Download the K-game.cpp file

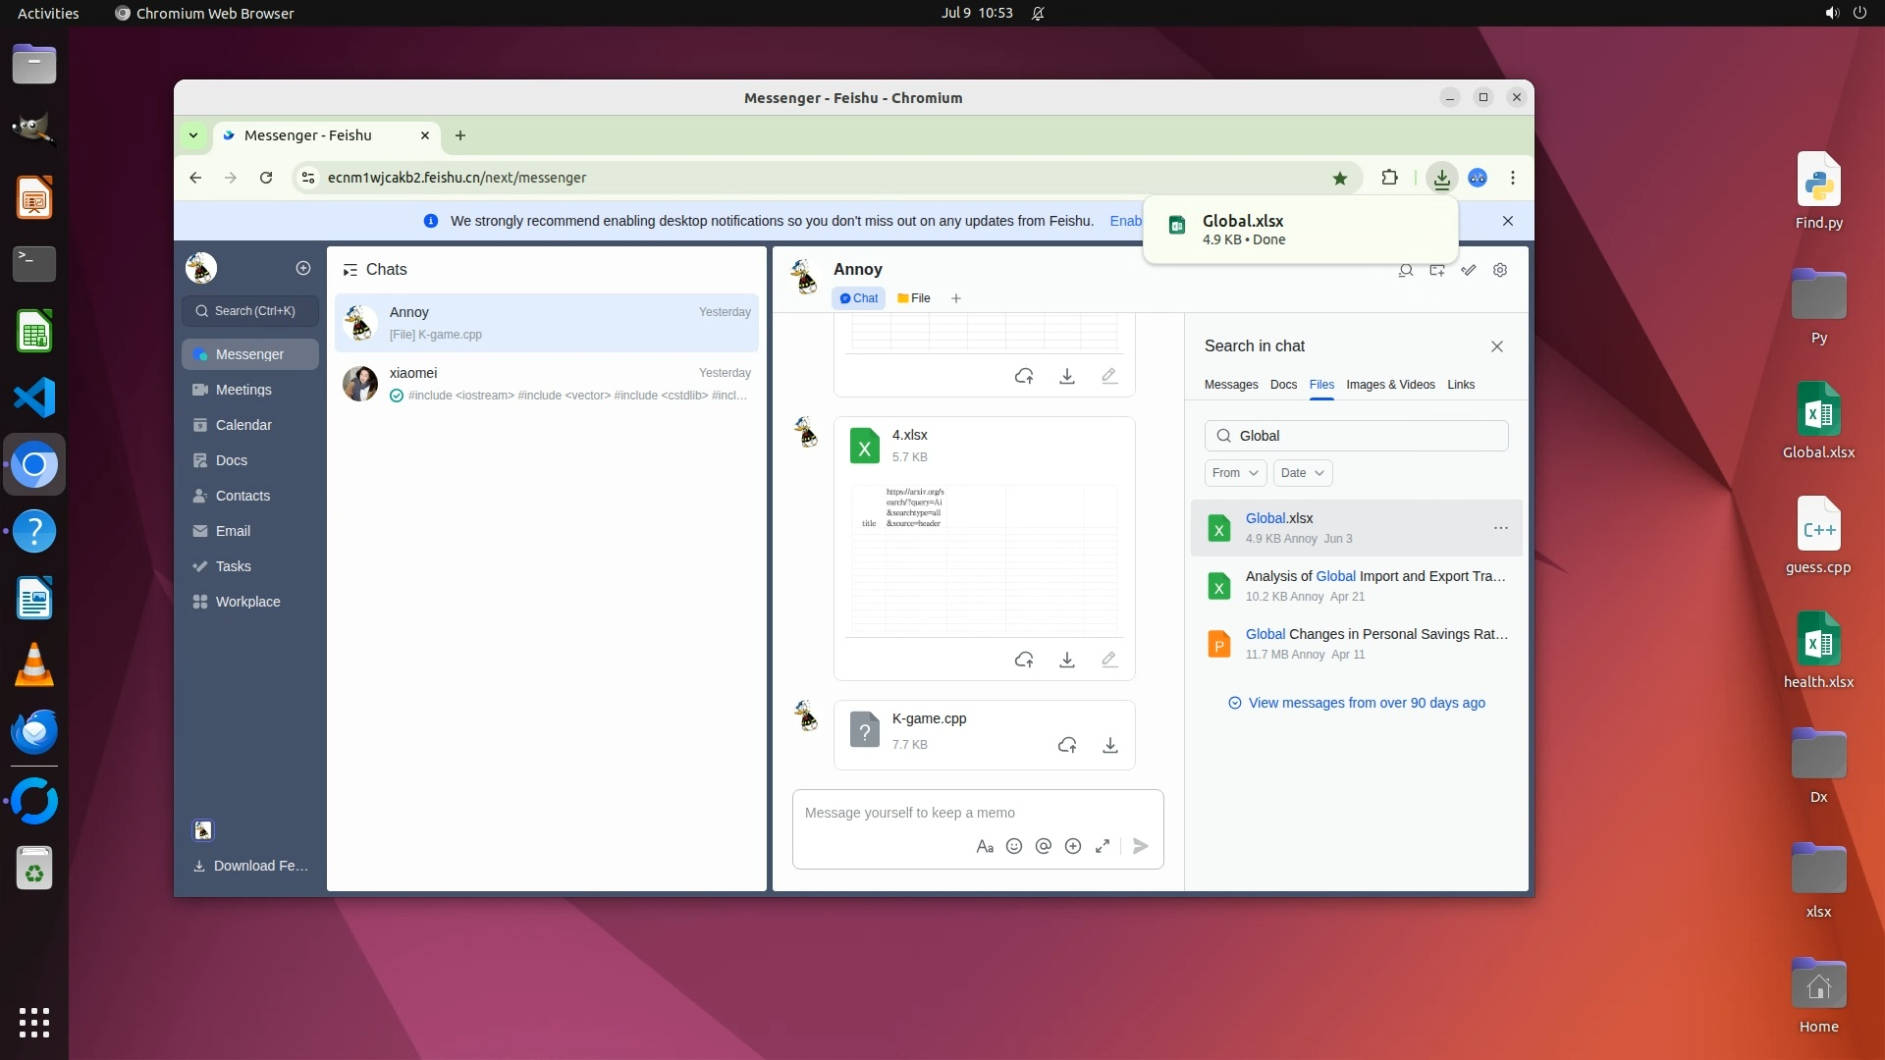[1109, 746]
